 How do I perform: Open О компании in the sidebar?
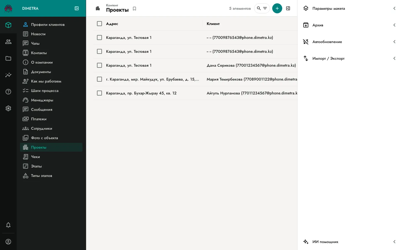[51, 62]
